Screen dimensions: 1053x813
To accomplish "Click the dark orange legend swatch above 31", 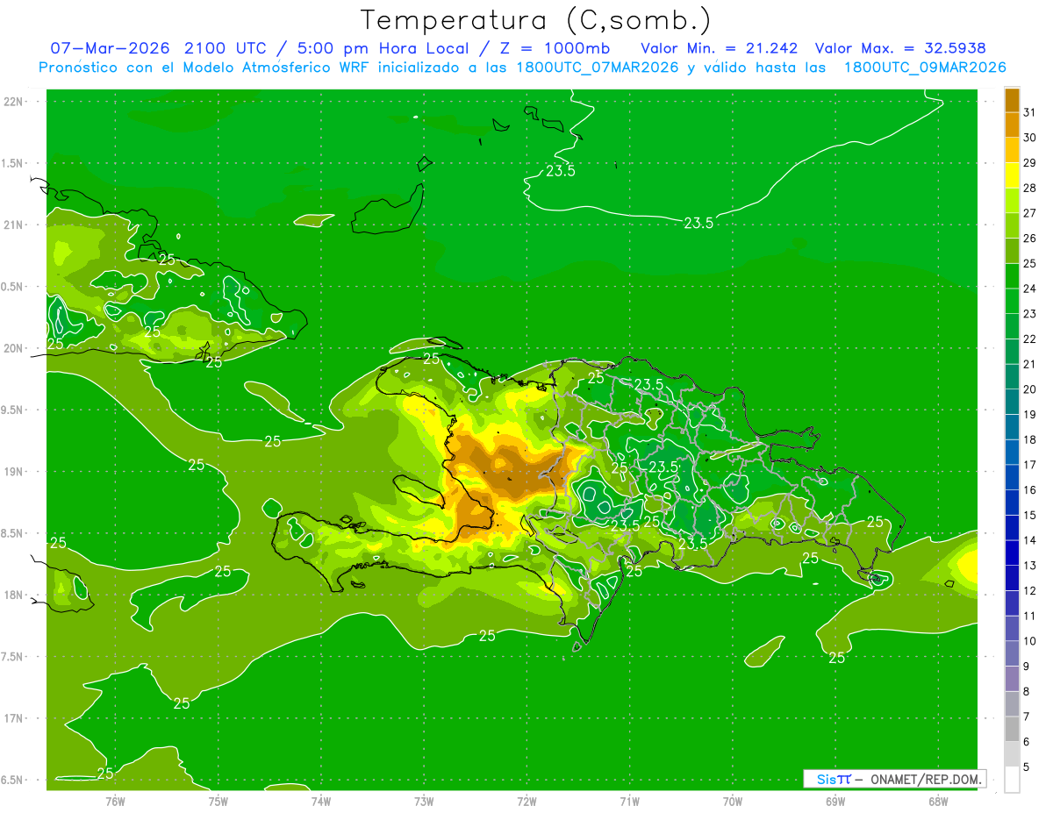I will pyautogui.click(x=1013, y=100).
